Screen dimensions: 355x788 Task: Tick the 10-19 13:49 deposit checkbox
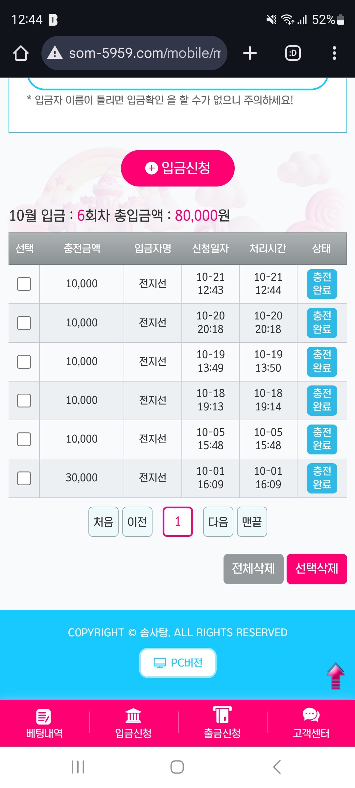[x=24, y=362]
